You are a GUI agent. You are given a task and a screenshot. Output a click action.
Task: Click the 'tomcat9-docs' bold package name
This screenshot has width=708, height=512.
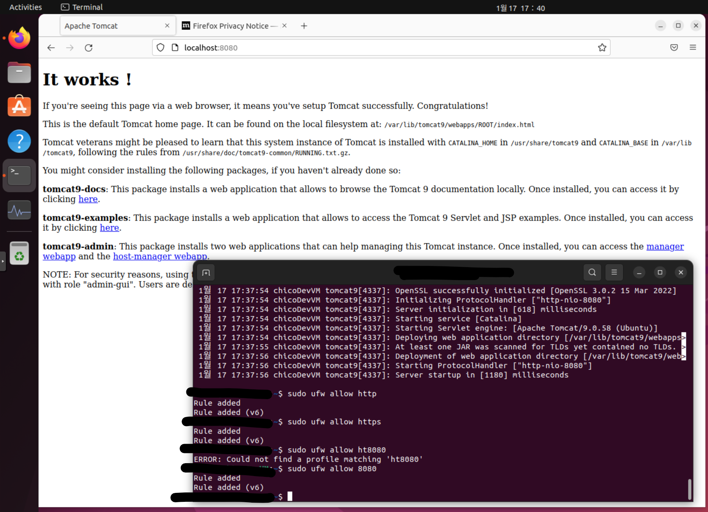(74, 189)
